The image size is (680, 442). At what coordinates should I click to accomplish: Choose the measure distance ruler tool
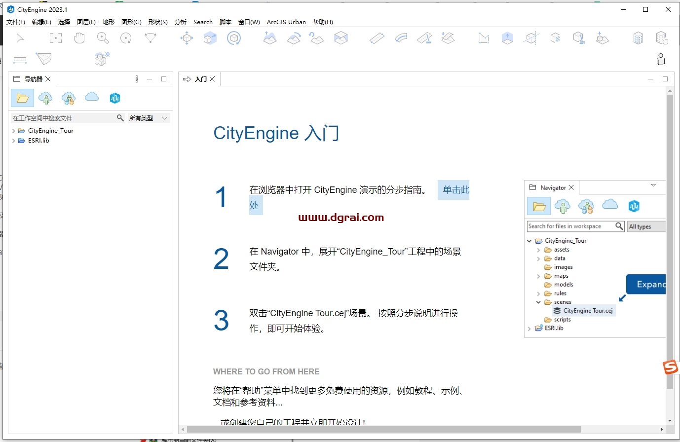point(20,60)
